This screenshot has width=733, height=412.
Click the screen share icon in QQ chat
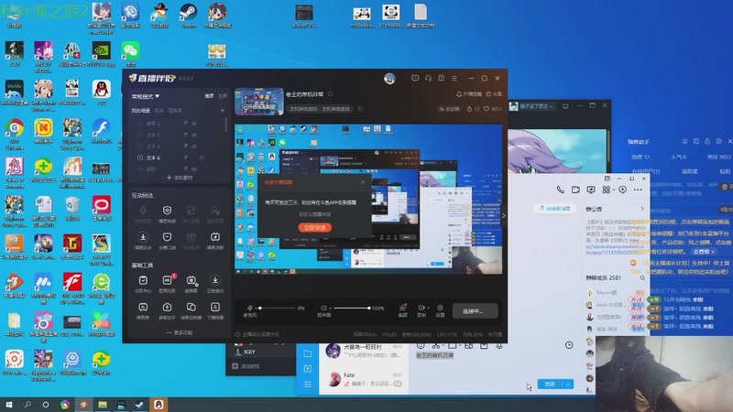tap(591, 190)
